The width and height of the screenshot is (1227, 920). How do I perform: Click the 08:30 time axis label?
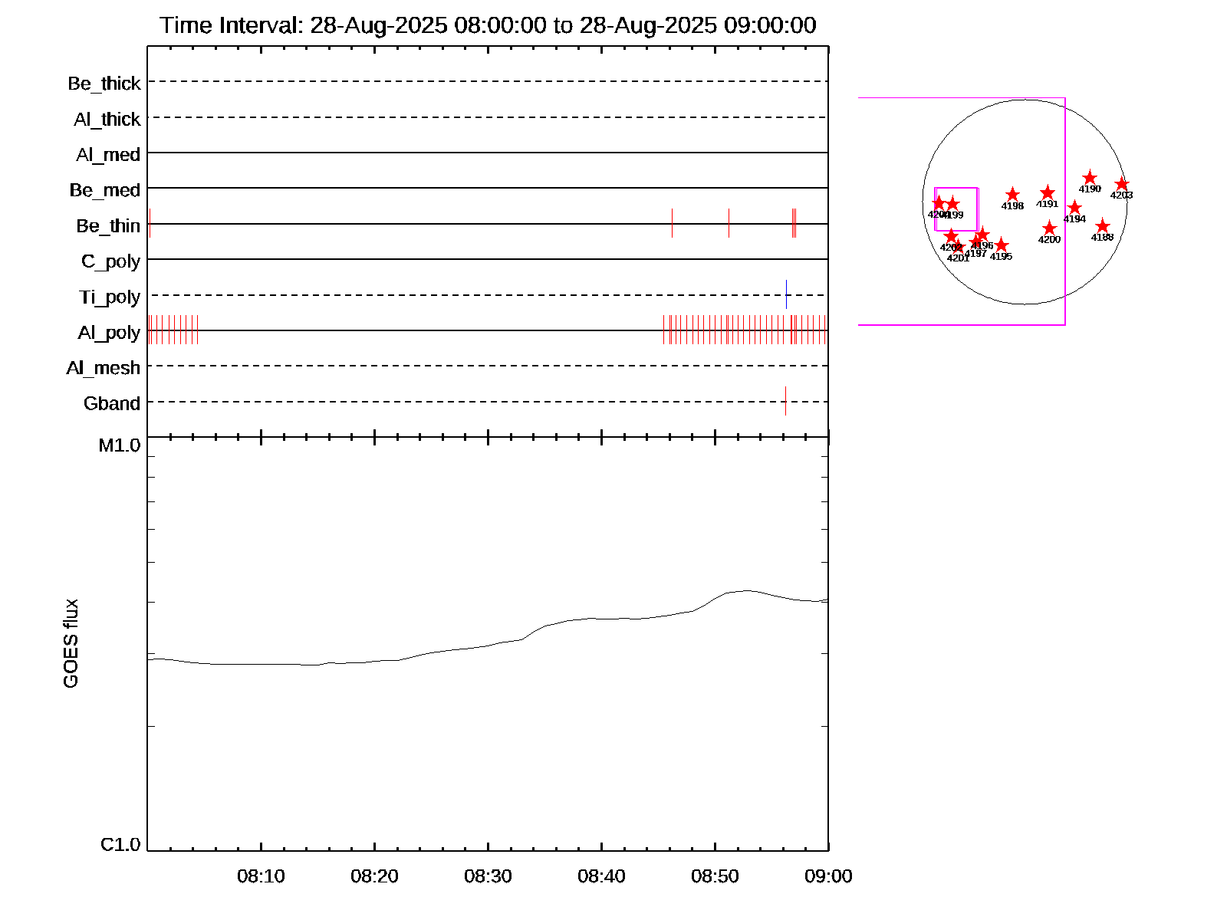click(x=488, y=876)
